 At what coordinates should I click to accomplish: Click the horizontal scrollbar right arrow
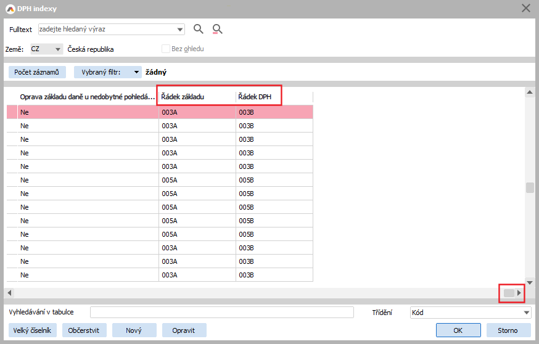[519, 293]
